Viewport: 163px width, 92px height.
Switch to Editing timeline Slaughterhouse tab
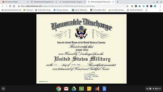44,2
